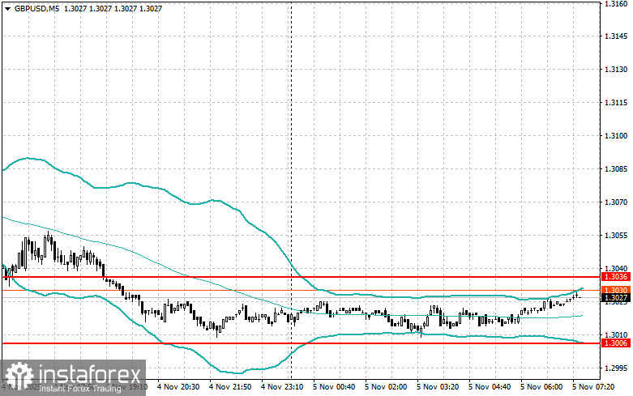Click the 1.3130 price axis label
Viewport: 633px width, 396px height.
point(616,70)
